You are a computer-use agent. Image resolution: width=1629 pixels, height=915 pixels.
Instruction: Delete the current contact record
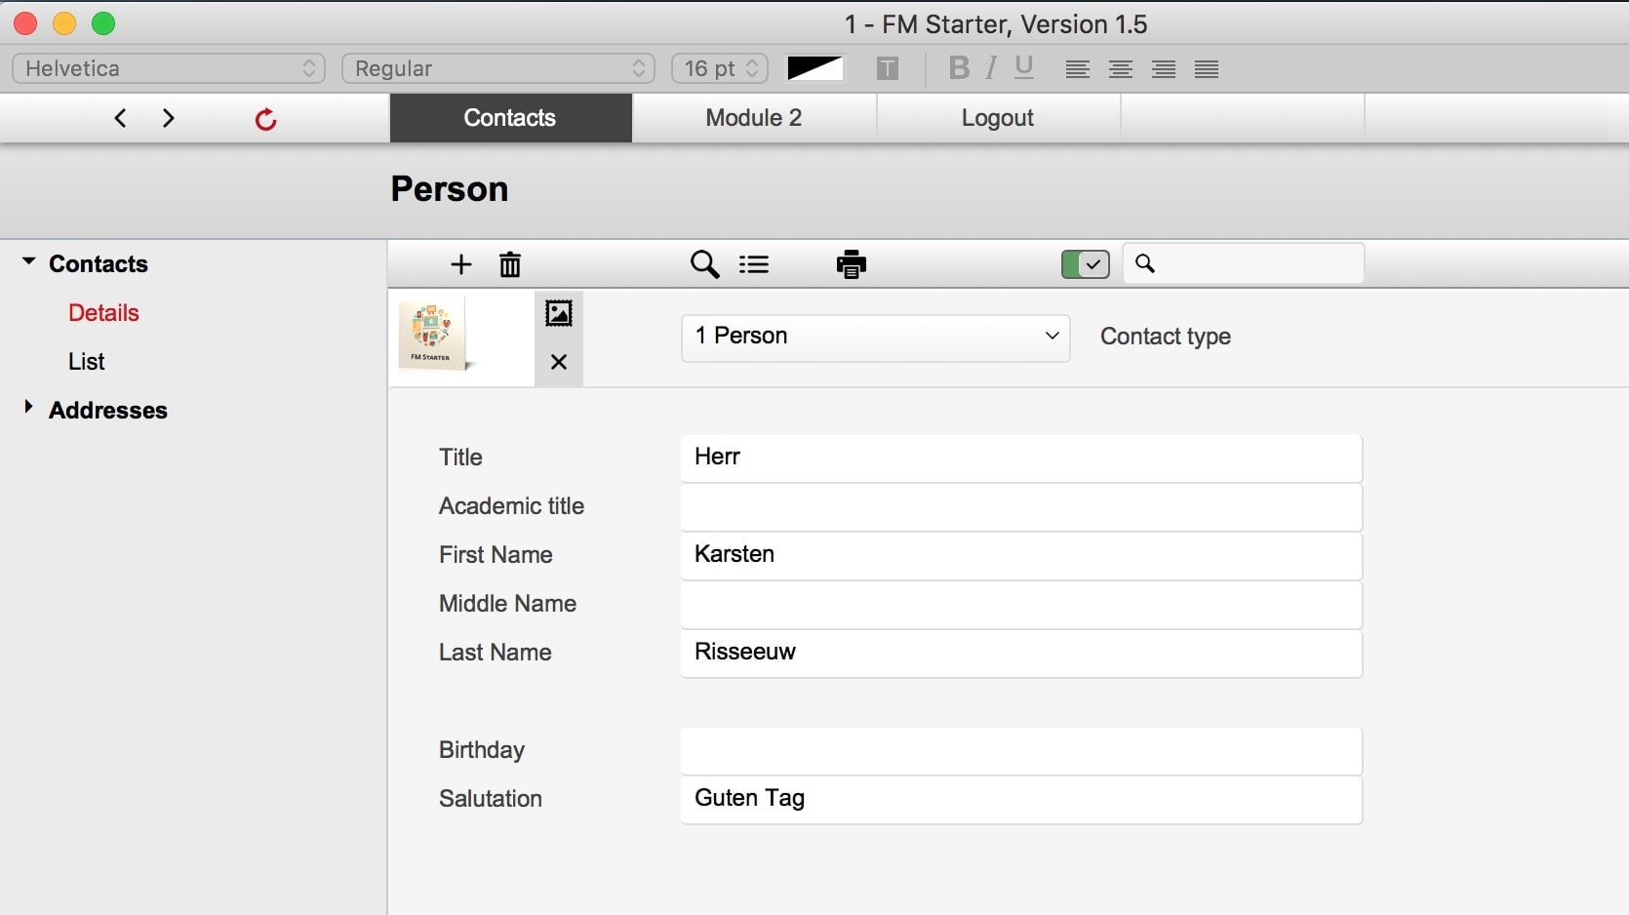[x=509, y=264]
